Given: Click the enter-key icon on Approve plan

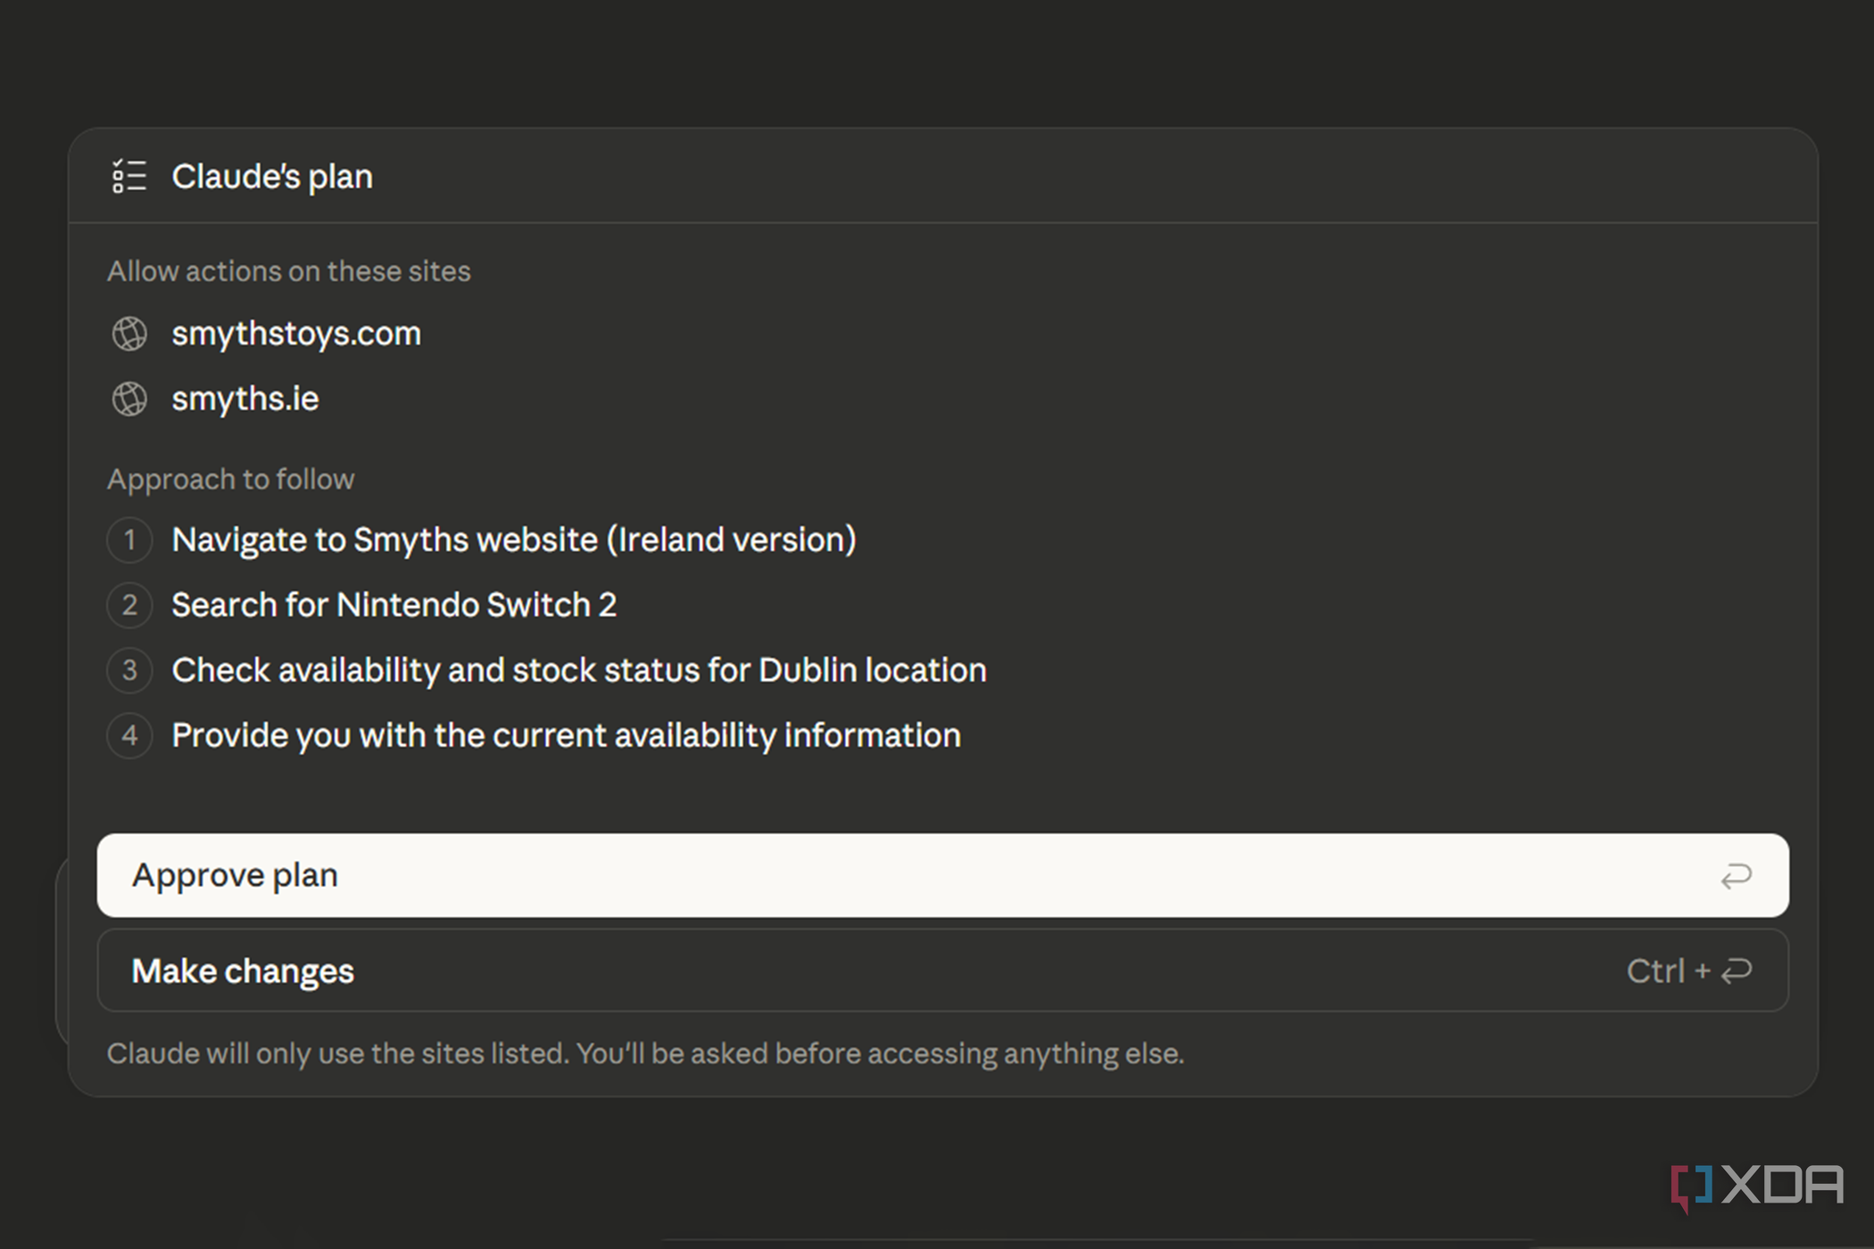Looking at the screenshot, I should coord(1737,876).
